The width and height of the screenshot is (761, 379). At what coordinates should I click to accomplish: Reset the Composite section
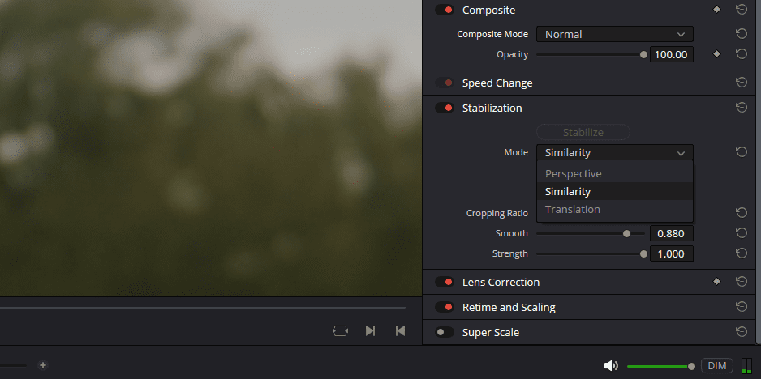pyautogui.click(x=741, y=10)
